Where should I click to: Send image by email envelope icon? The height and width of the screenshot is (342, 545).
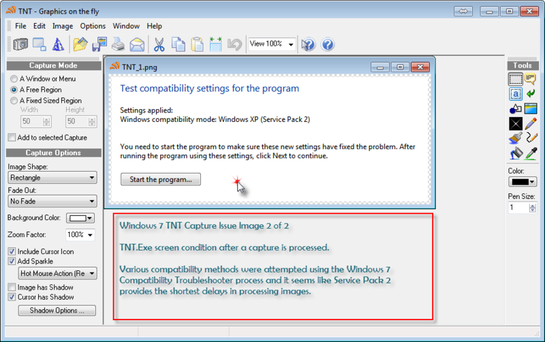click(137, 45)
